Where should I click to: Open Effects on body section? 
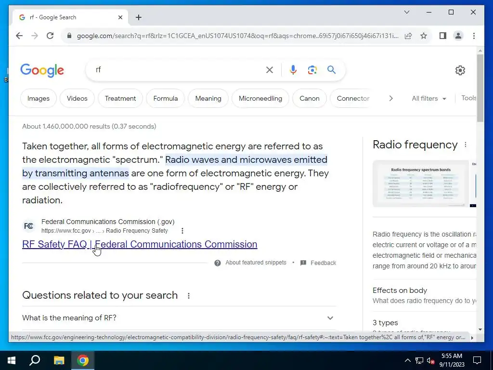tap(424, 295)
